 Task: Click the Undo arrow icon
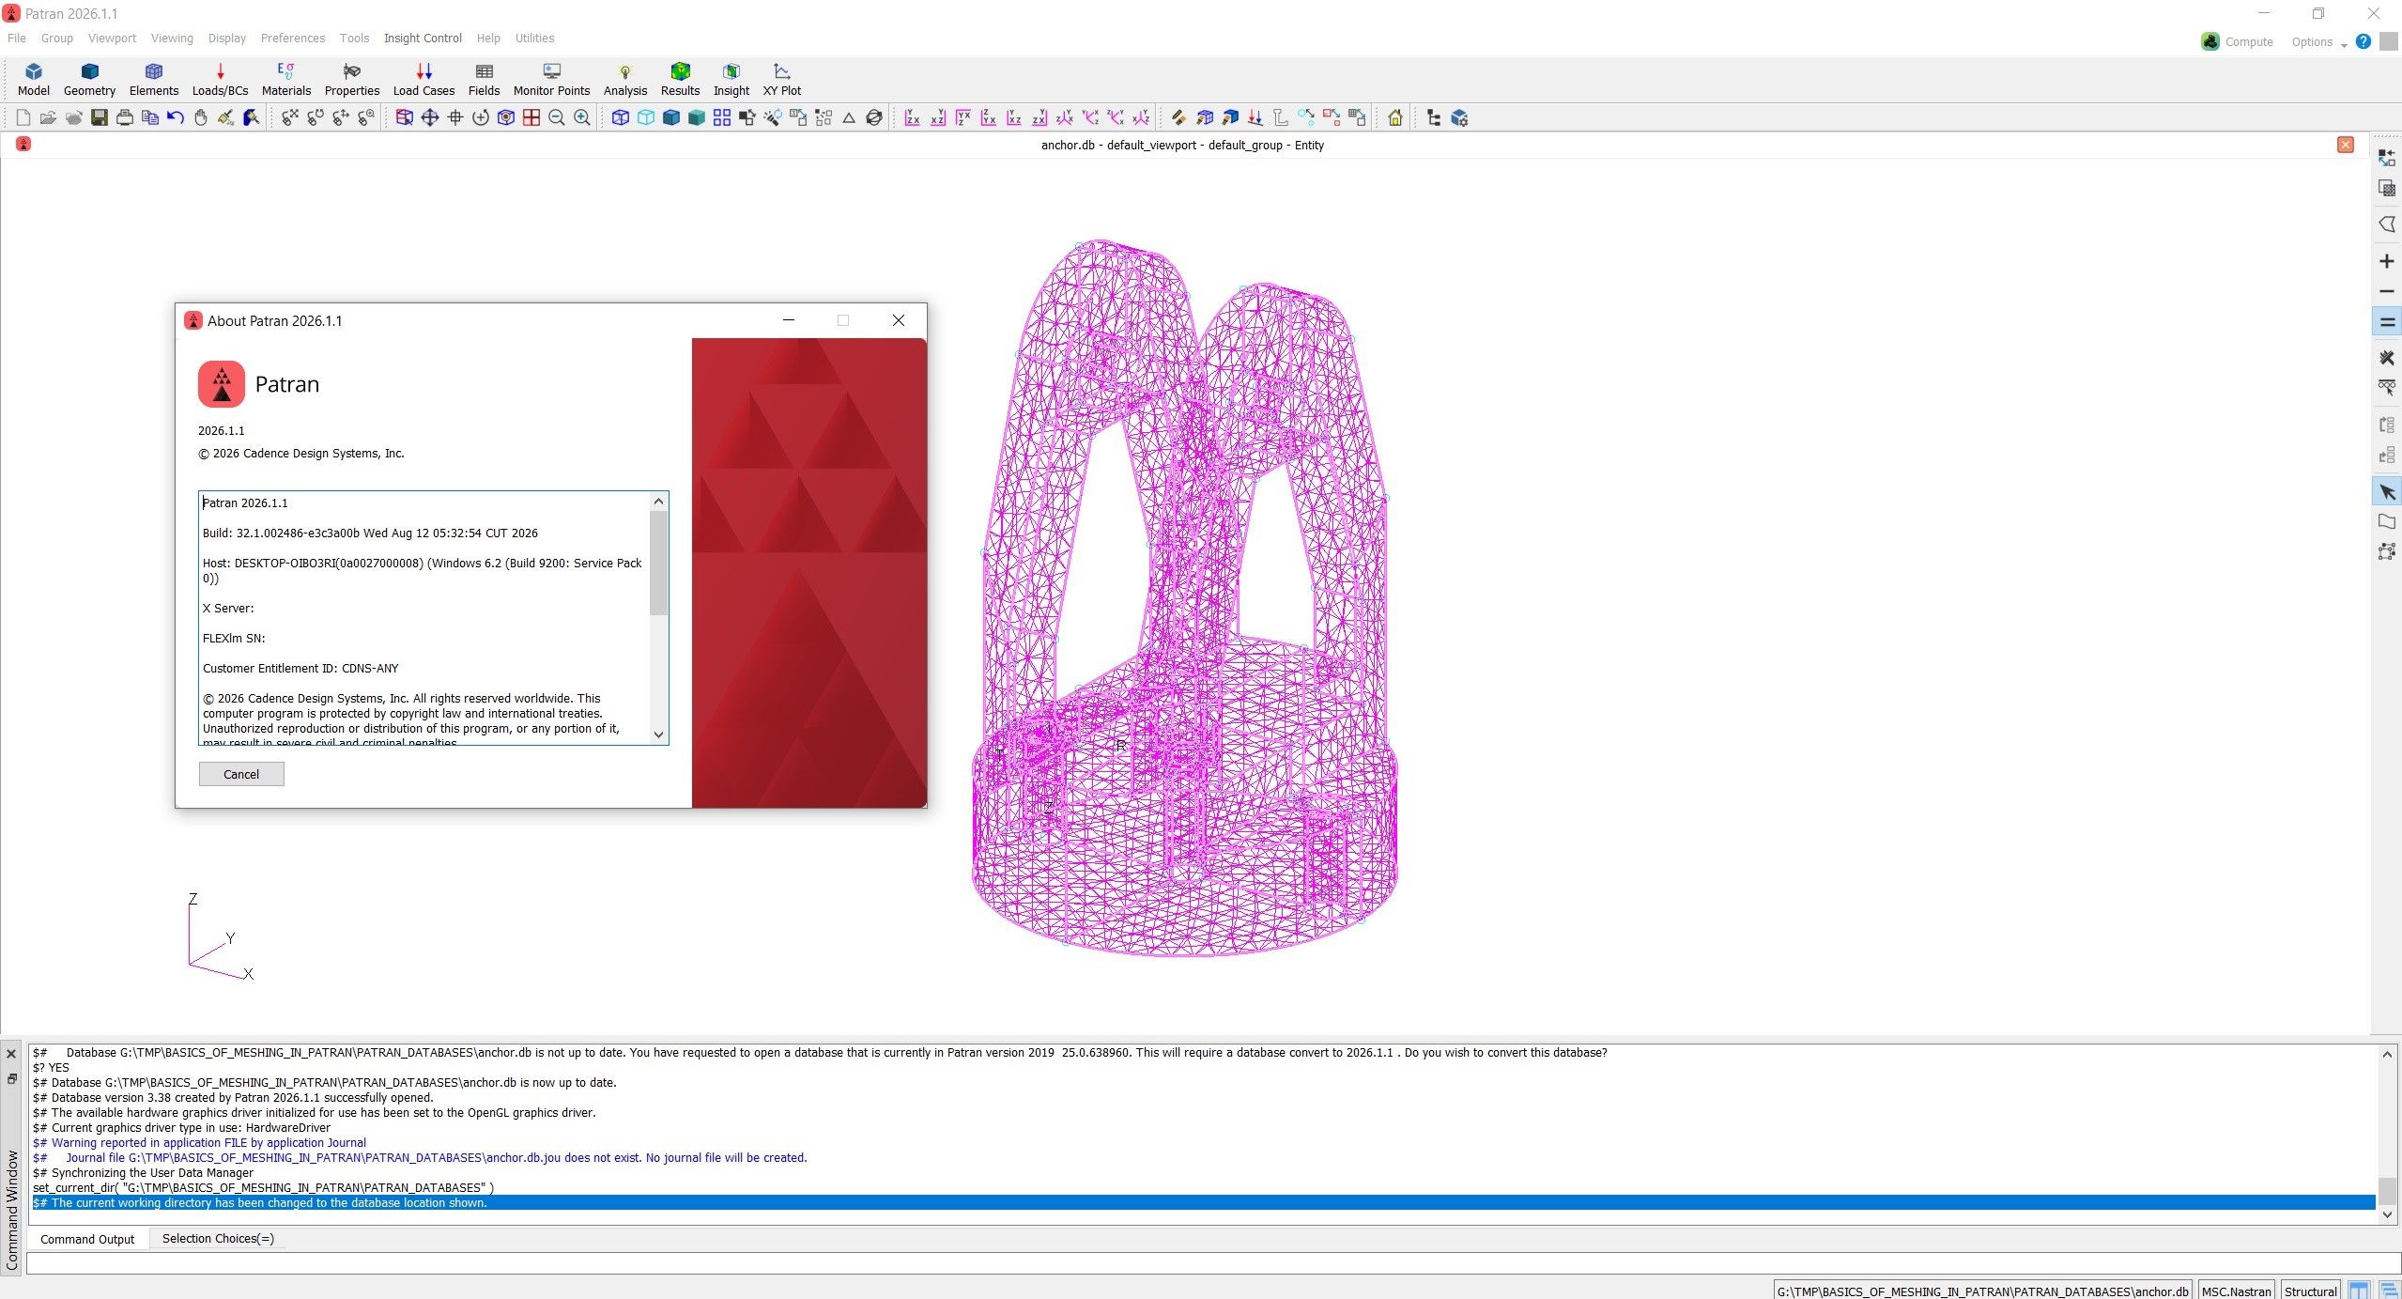click(x=175, y=117)
